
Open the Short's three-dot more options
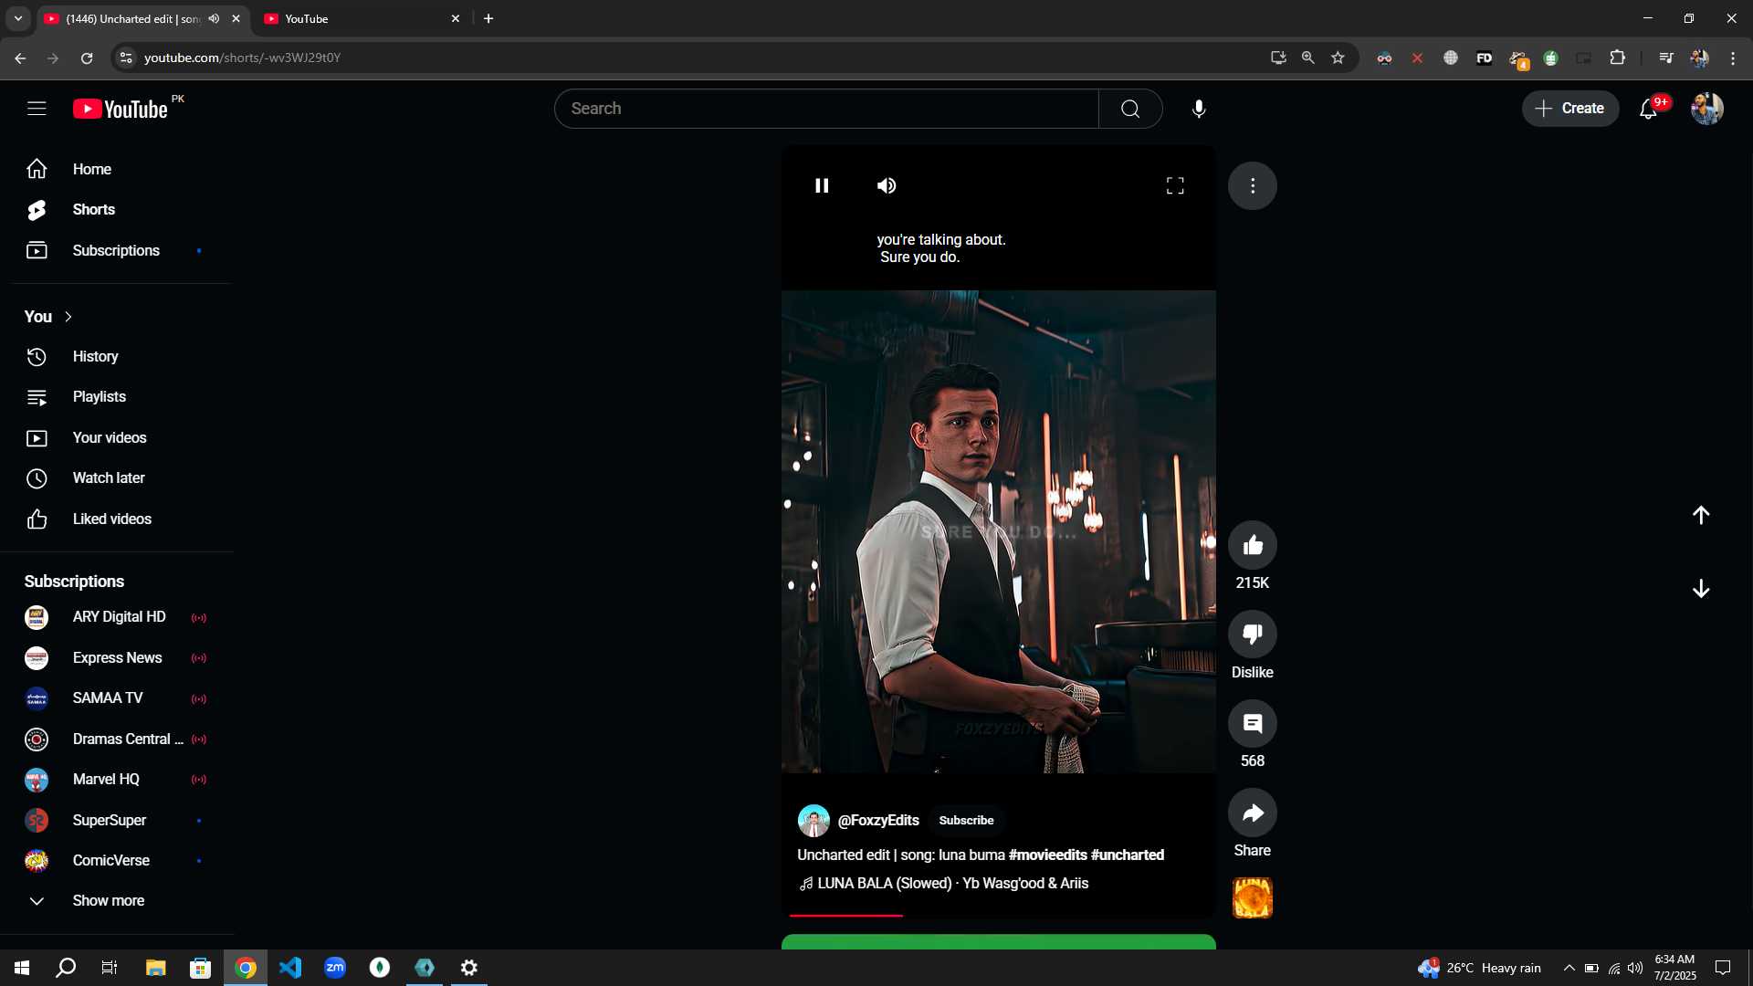(1253, 185)
